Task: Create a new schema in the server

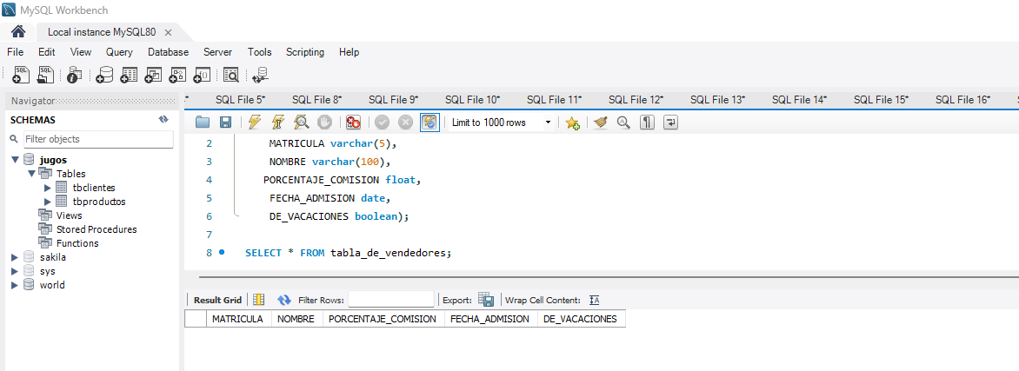Action: tap(104, 75)
